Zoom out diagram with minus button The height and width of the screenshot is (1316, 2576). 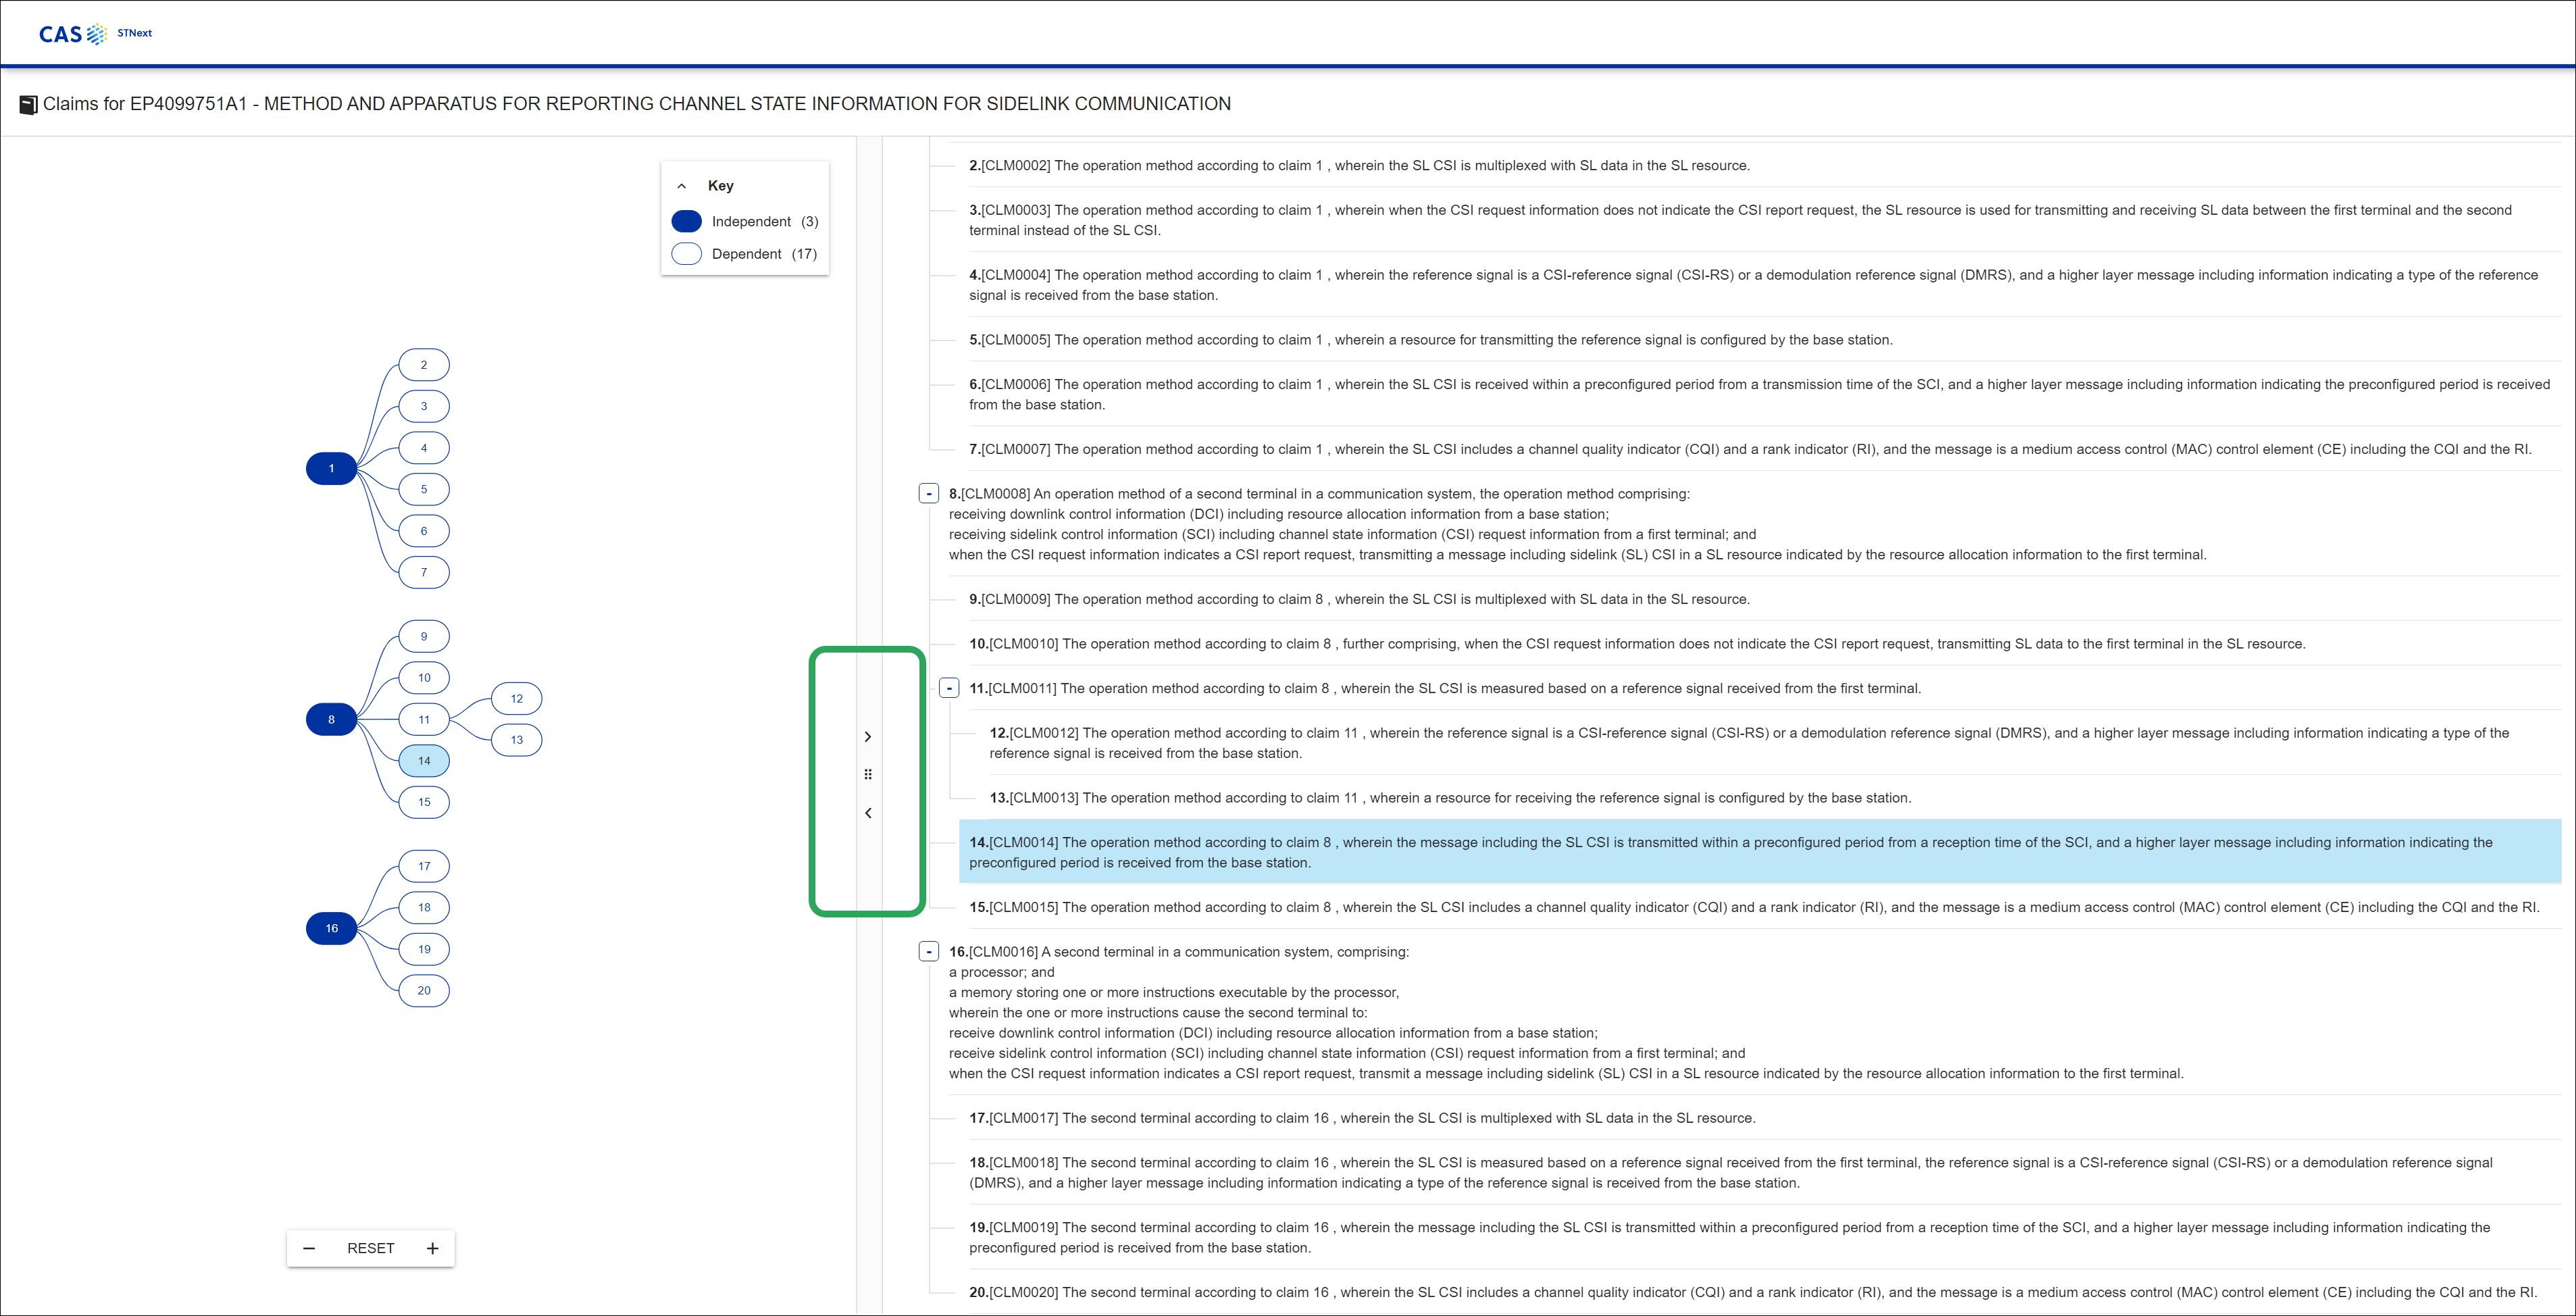309,1248
